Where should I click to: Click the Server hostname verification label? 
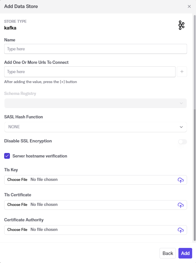40,156
